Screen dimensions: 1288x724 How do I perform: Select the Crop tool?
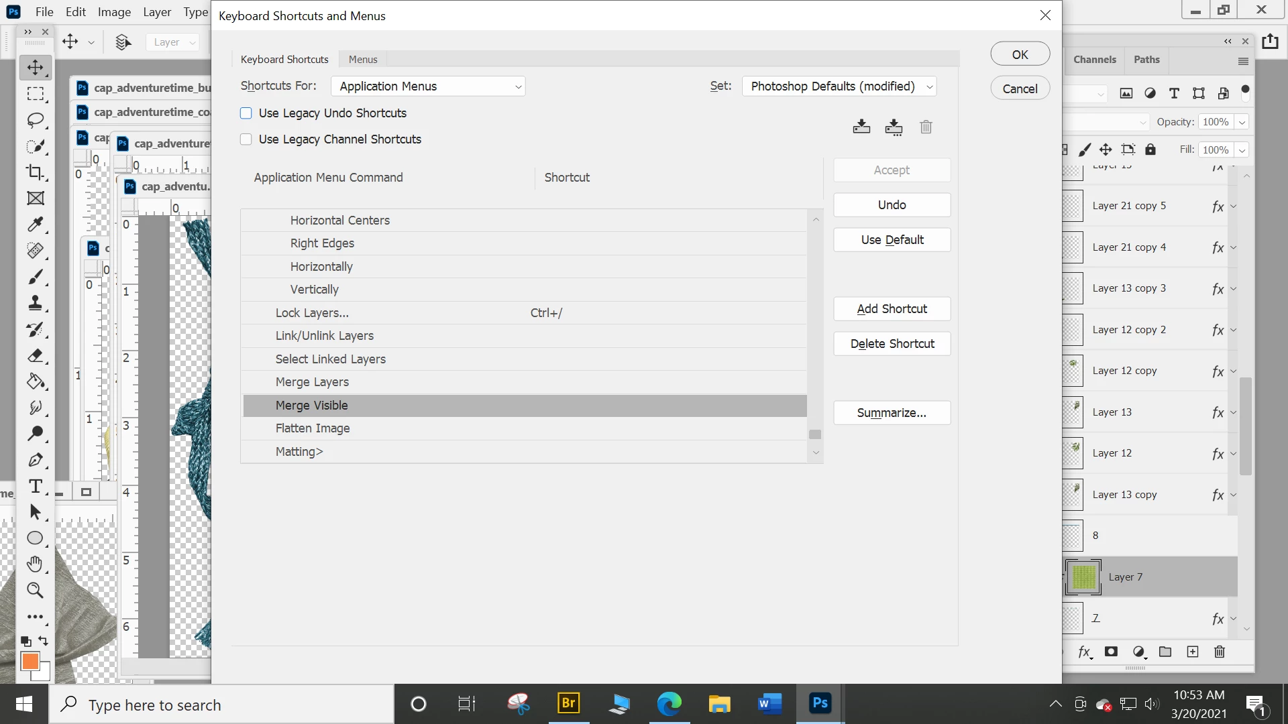point(35,172)
